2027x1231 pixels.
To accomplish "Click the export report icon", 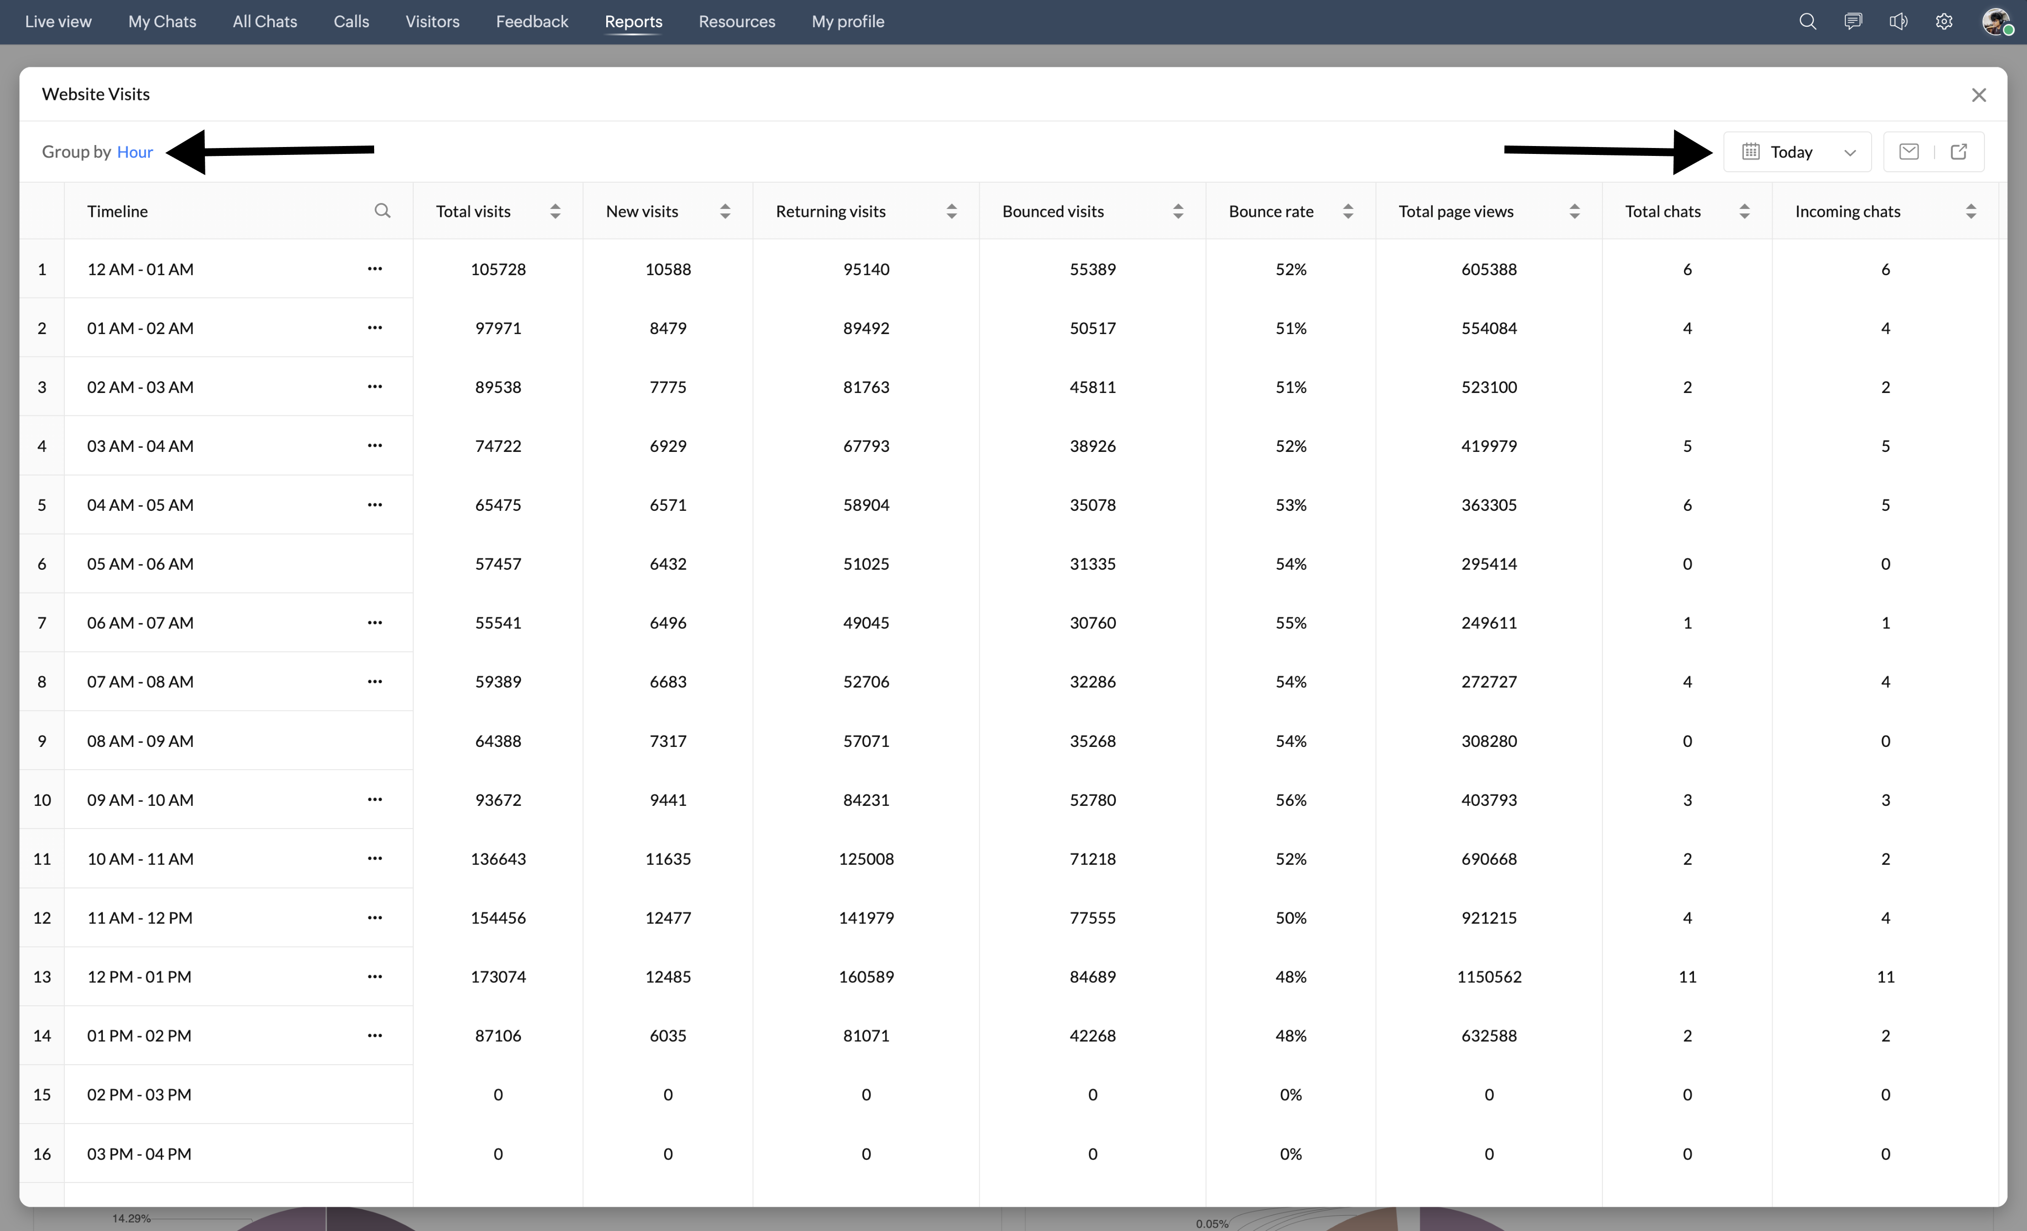I will click(1959, 151).
